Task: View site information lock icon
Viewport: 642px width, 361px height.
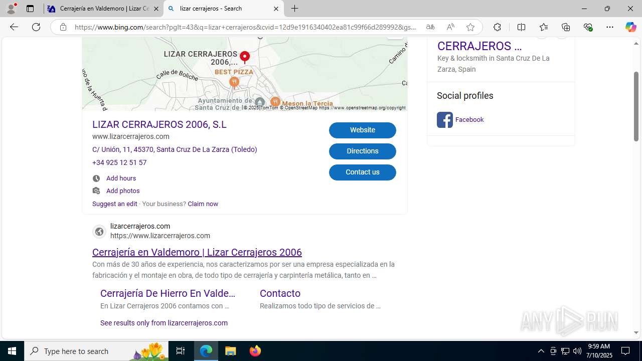Action: coord(63,27)
